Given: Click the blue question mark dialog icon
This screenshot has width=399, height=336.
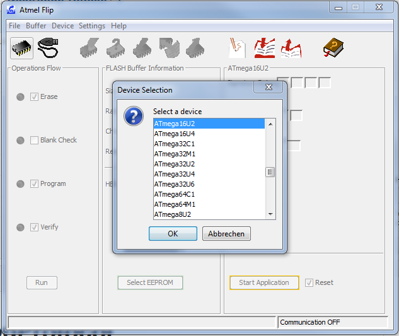Looking at the screenshot, I should pos(134,116).
